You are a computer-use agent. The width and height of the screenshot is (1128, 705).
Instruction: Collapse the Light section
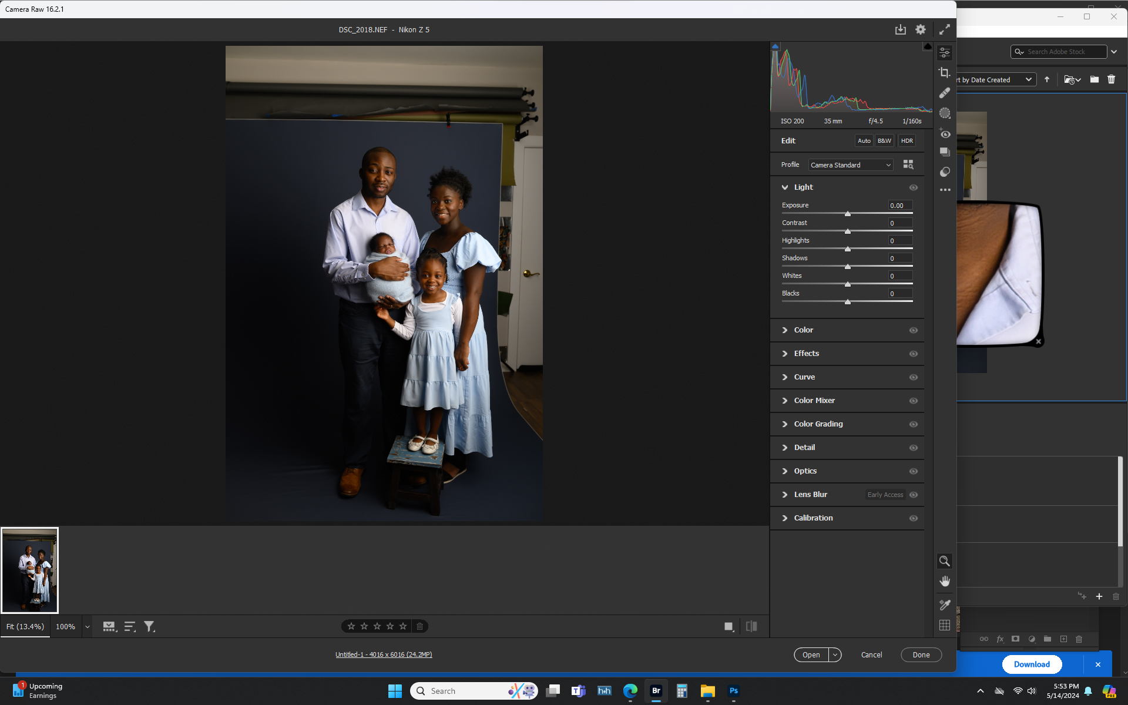point(785,187)
